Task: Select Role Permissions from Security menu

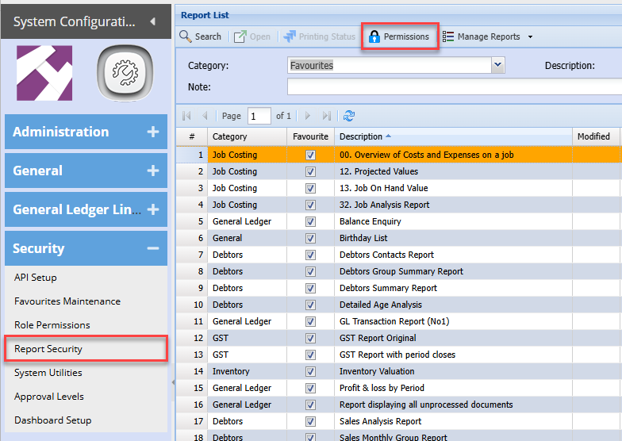Action: [52, 325]
